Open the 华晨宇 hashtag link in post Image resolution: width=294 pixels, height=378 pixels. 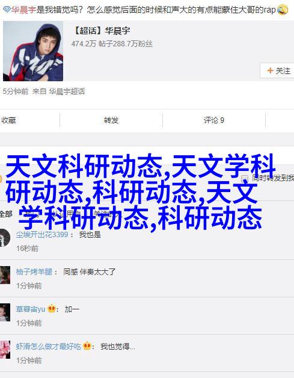coord(23,10)
